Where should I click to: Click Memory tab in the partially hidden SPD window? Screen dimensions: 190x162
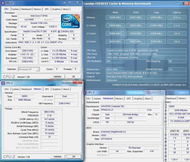coord(182,98)
